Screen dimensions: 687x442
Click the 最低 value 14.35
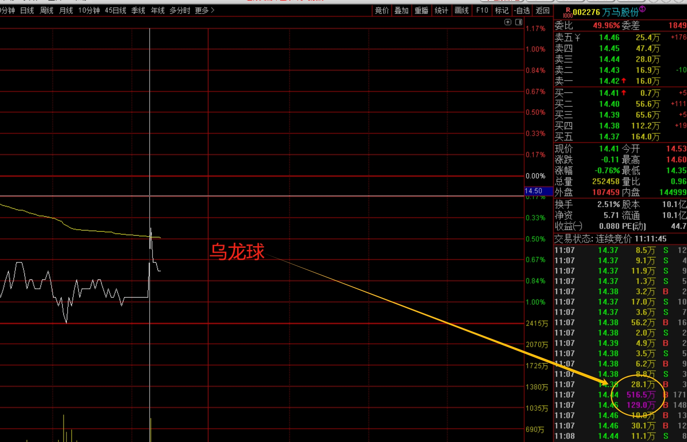pos(676,171)
